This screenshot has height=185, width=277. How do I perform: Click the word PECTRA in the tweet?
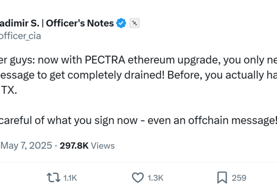(105, 60)
